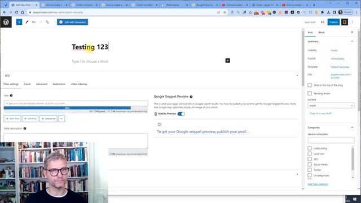Click the share icon in address bar
The height and width of the screenshot is (203, 361).
pyautogui.click(x=218, y=12)
